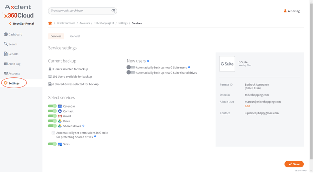Click the home icon in breadcrumb
The width and height of the screenshot is (313, 173).
[x=50, y=23]
